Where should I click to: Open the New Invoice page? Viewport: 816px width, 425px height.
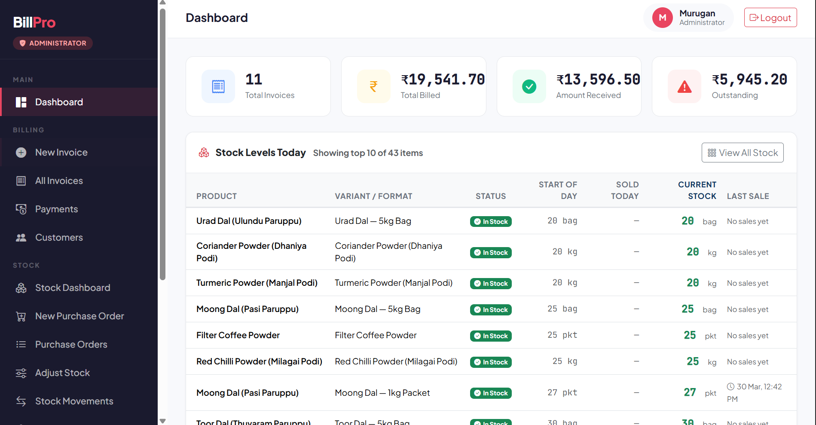coord(79,153)
